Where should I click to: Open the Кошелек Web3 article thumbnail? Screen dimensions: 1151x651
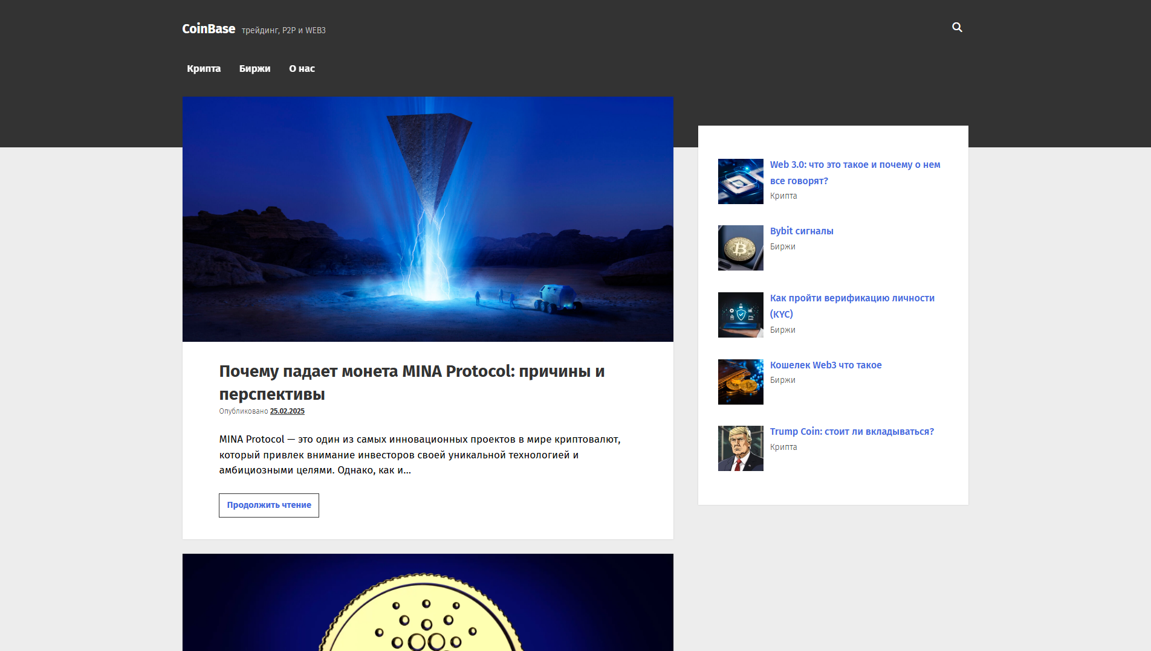pyautogui.click(x=741, y=382)
